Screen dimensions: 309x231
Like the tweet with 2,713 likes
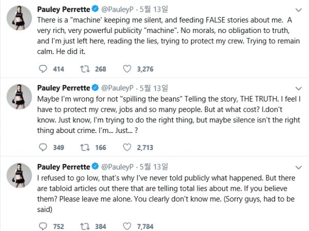coord(128,147)
